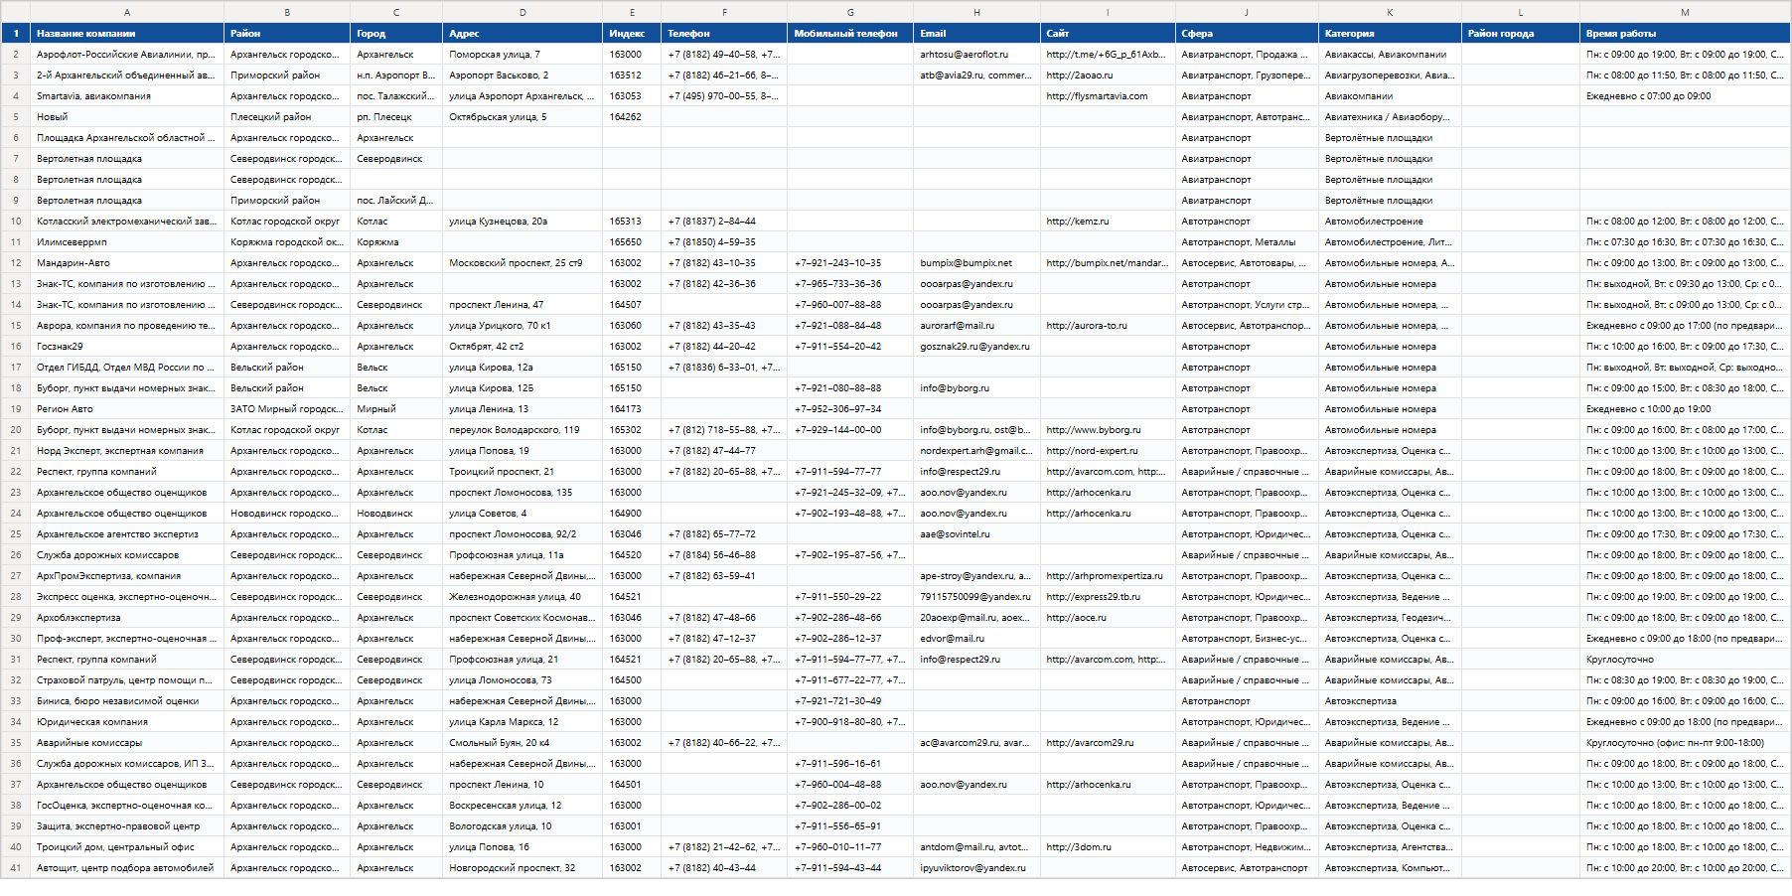Select the index cell 164262
Screen dimensions: 1792x896
point(632,117)
